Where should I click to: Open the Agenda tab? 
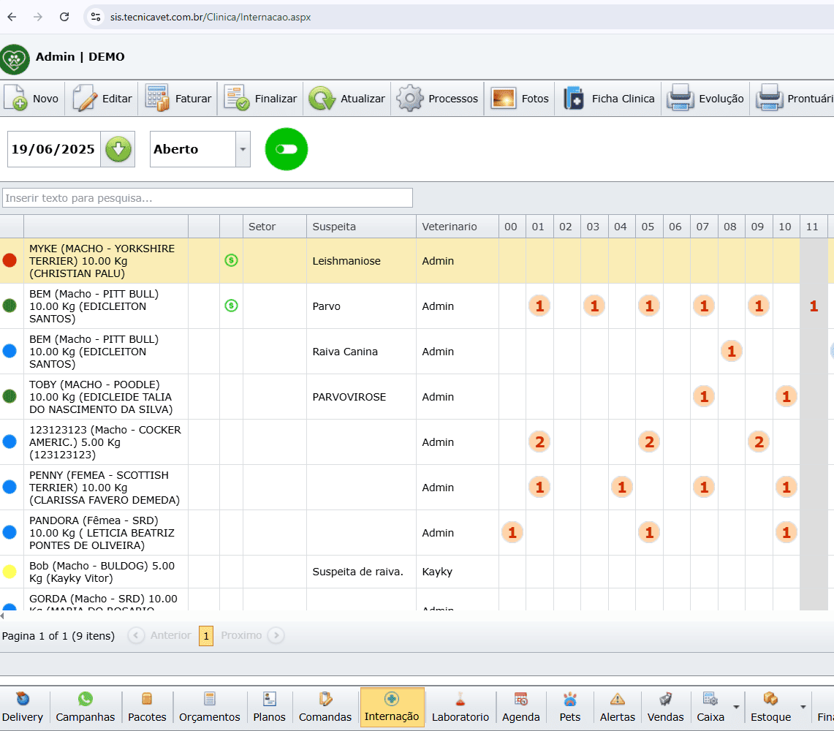(x=520, y=708)
